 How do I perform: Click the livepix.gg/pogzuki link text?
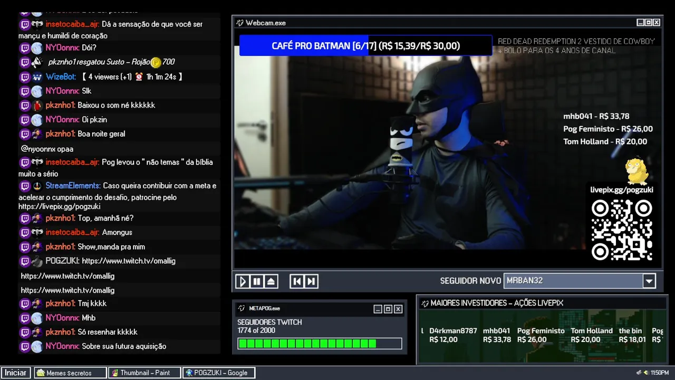(x=621, y=189)
